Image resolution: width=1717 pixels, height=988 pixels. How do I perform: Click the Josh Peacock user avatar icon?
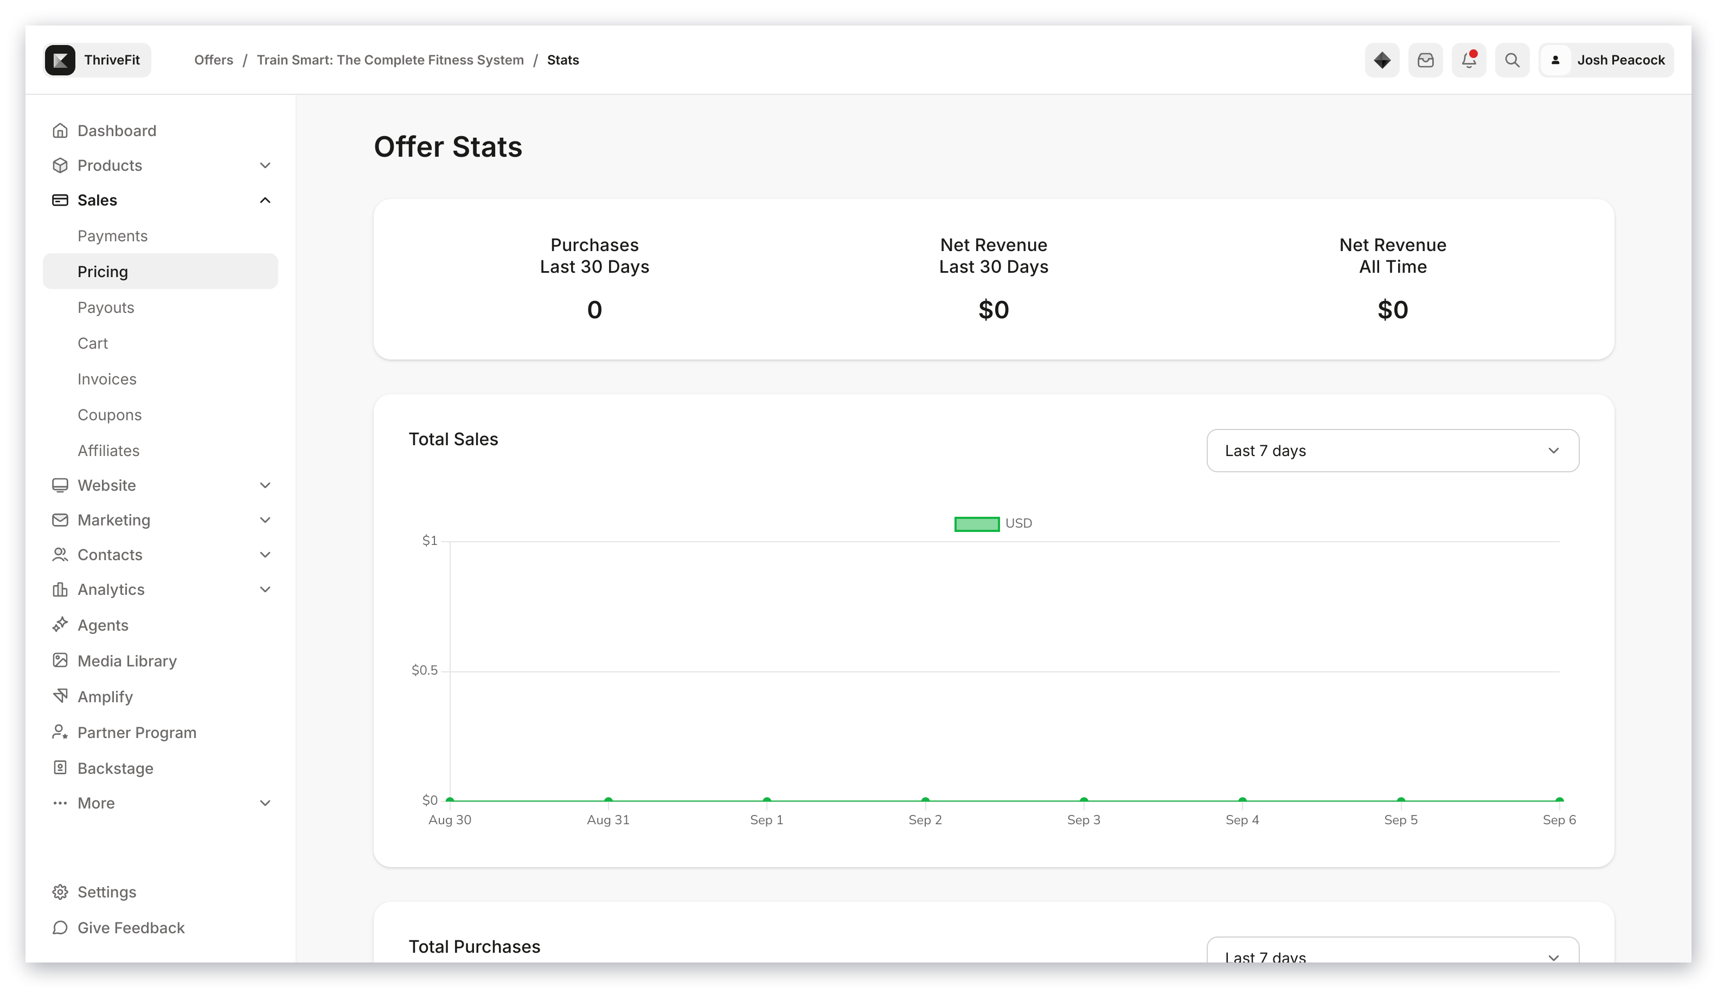(1555, 60)
